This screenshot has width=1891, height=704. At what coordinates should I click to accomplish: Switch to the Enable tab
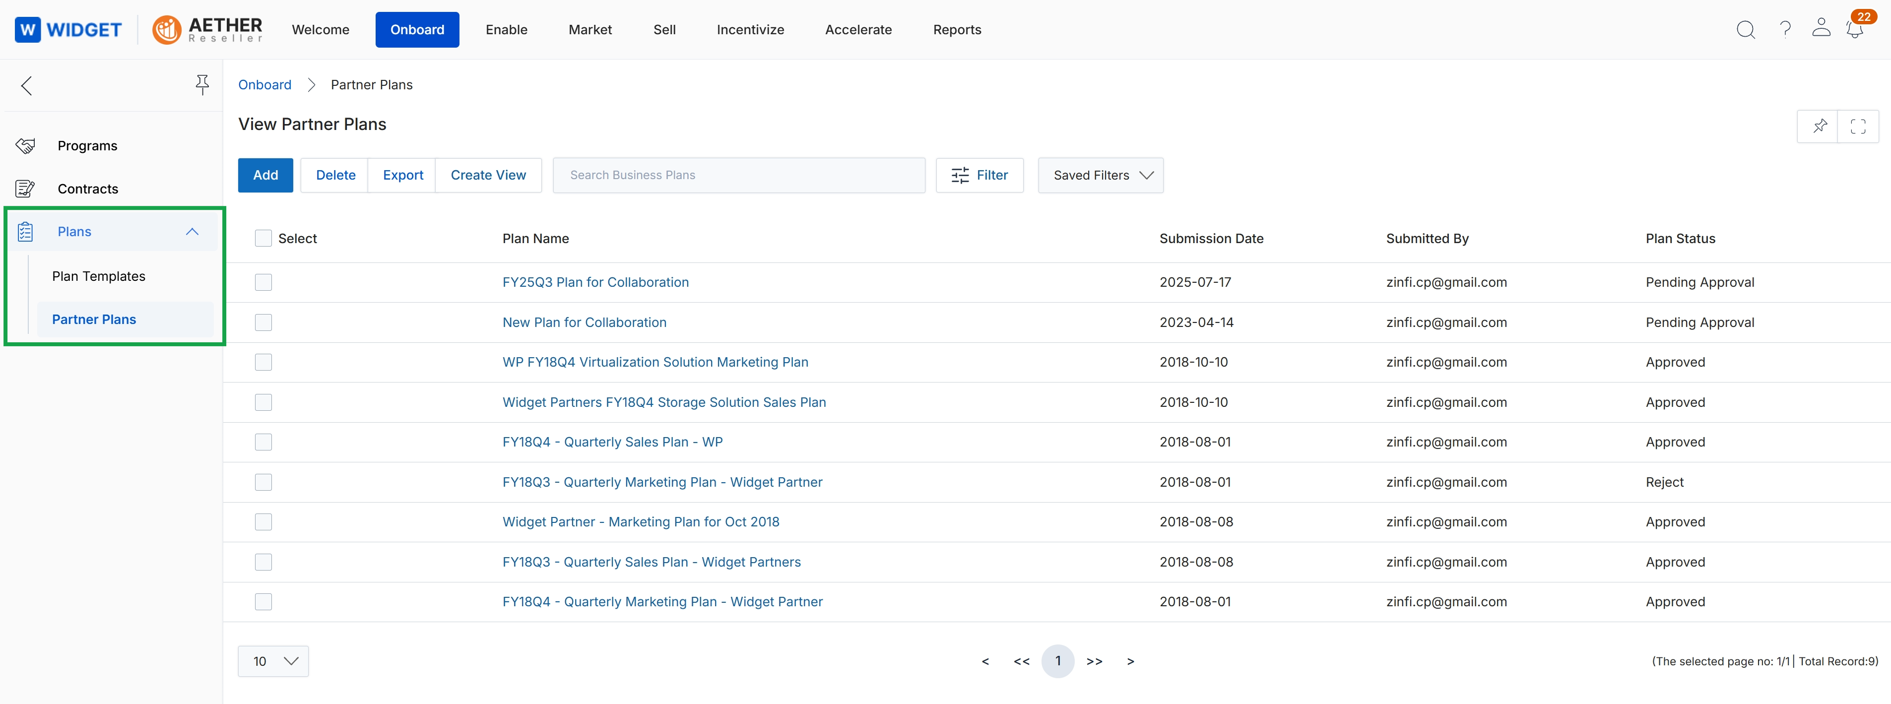coord(506,29)
